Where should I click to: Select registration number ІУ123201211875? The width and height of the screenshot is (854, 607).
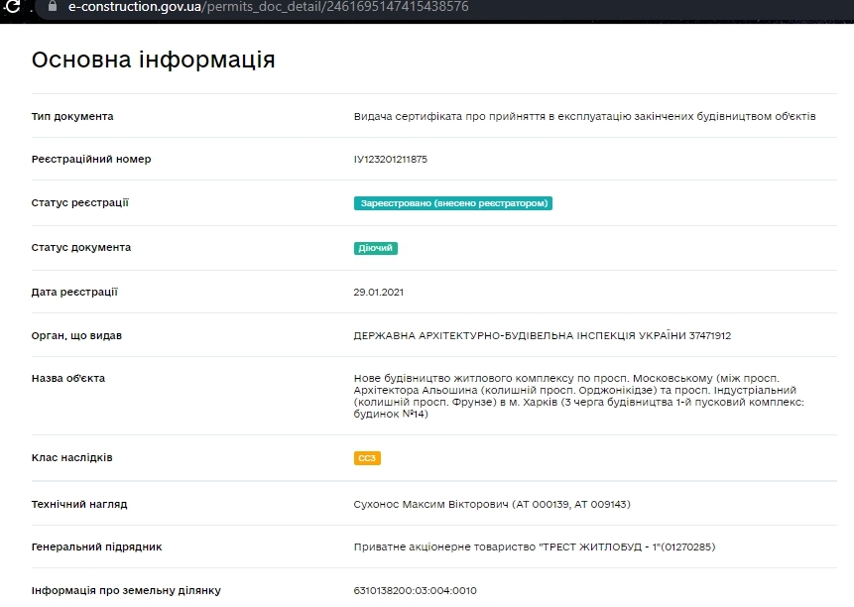coord(391,159)
